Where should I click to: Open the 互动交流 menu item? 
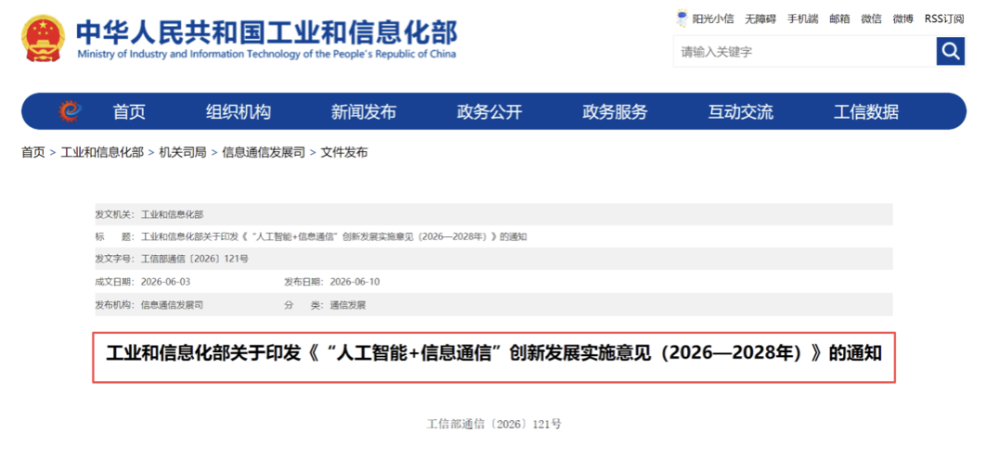(x=741, y=112)
